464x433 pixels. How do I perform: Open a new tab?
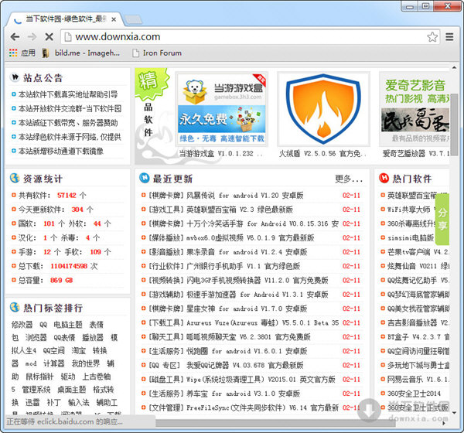(x=132, y=20)
